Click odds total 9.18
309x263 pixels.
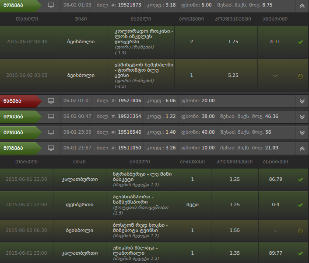[x=170, y=5]
